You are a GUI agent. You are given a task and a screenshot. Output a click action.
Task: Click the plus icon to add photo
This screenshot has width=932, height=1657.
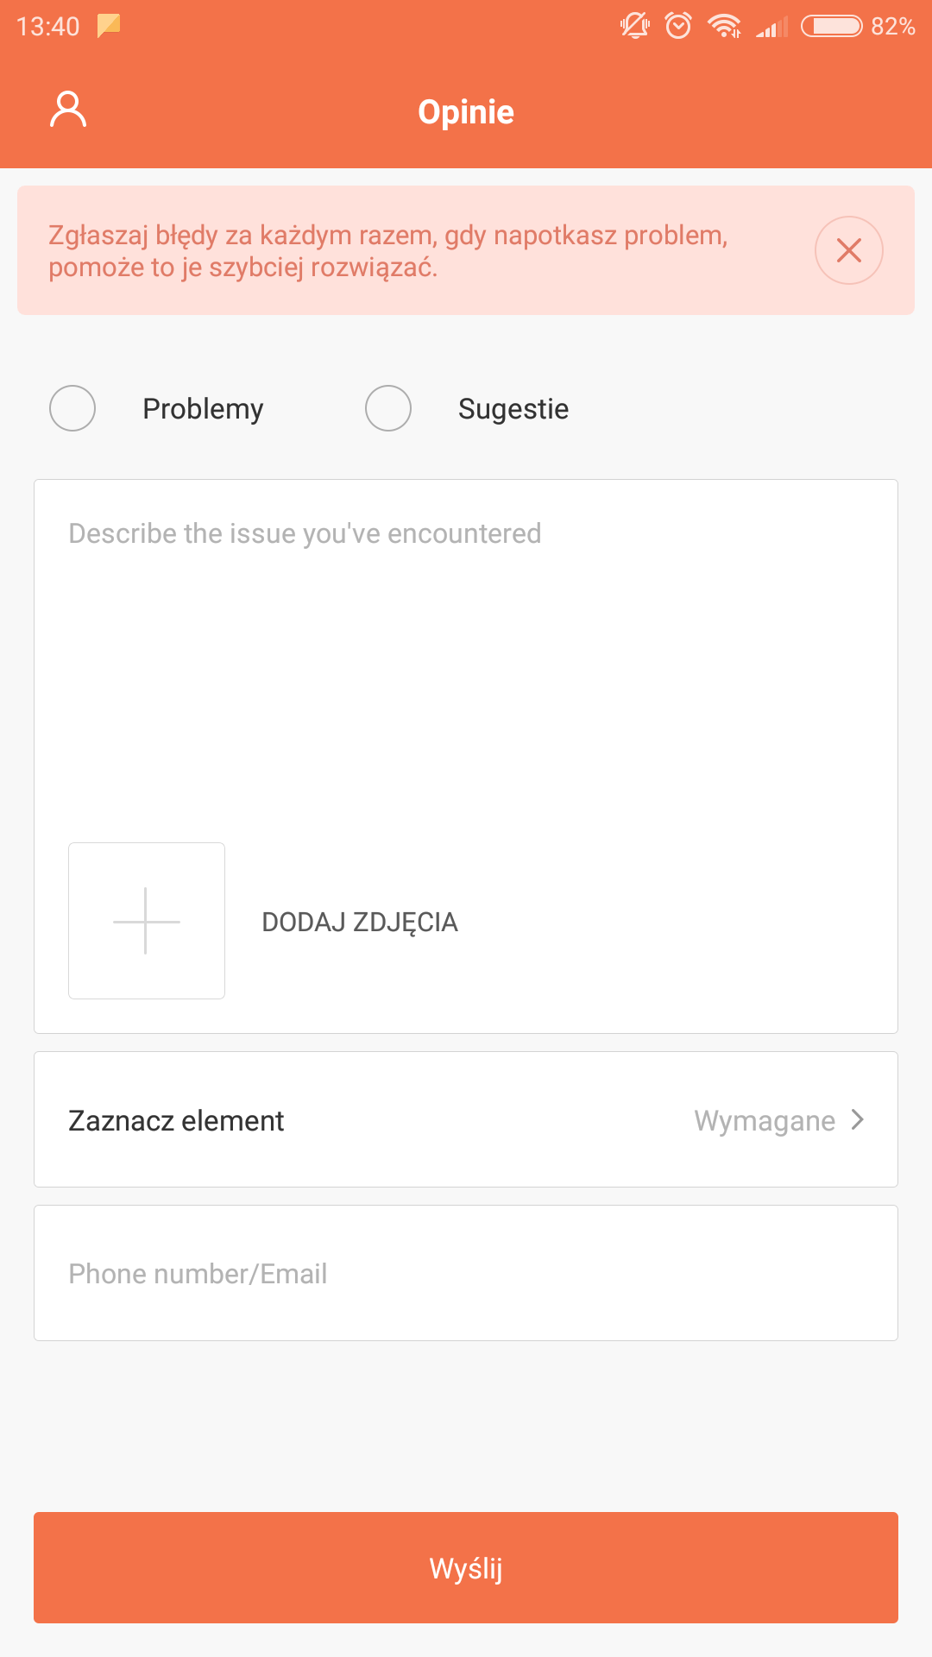tap(147, 921)
